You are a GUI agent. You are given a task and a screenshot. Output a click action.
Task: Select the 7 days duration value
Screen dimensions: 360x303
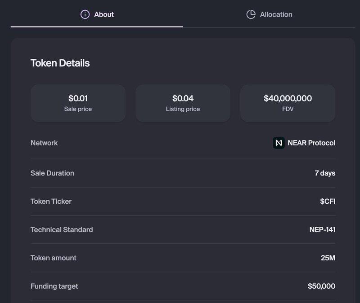tap(325, 173)
